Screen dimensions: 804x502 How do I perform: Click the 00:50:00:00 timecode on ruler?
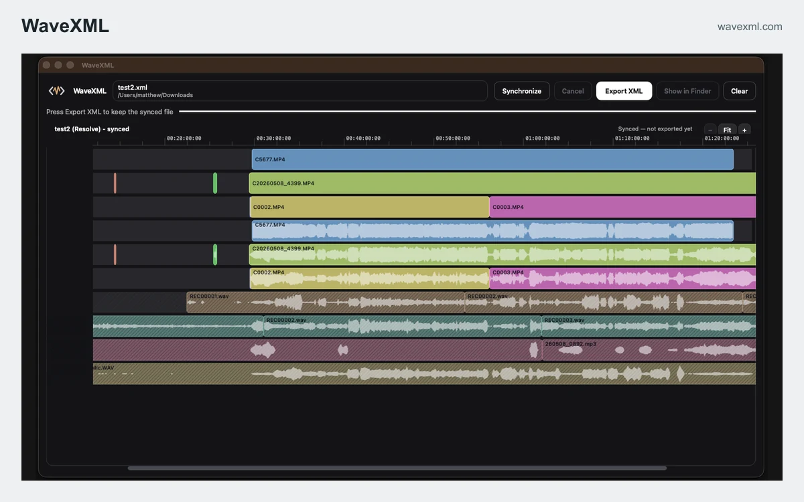(x=453, y=139)
